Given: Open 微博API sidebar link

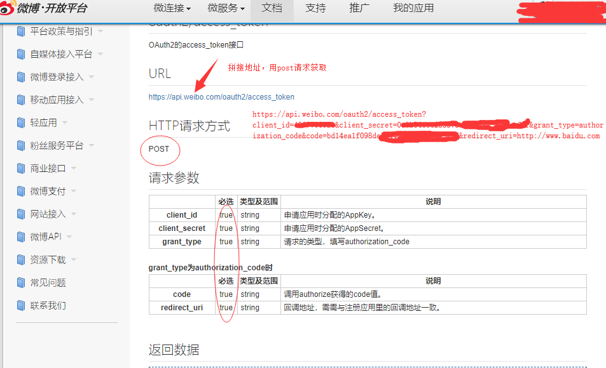Looking at the screenshot, I should tap(46, 237).
